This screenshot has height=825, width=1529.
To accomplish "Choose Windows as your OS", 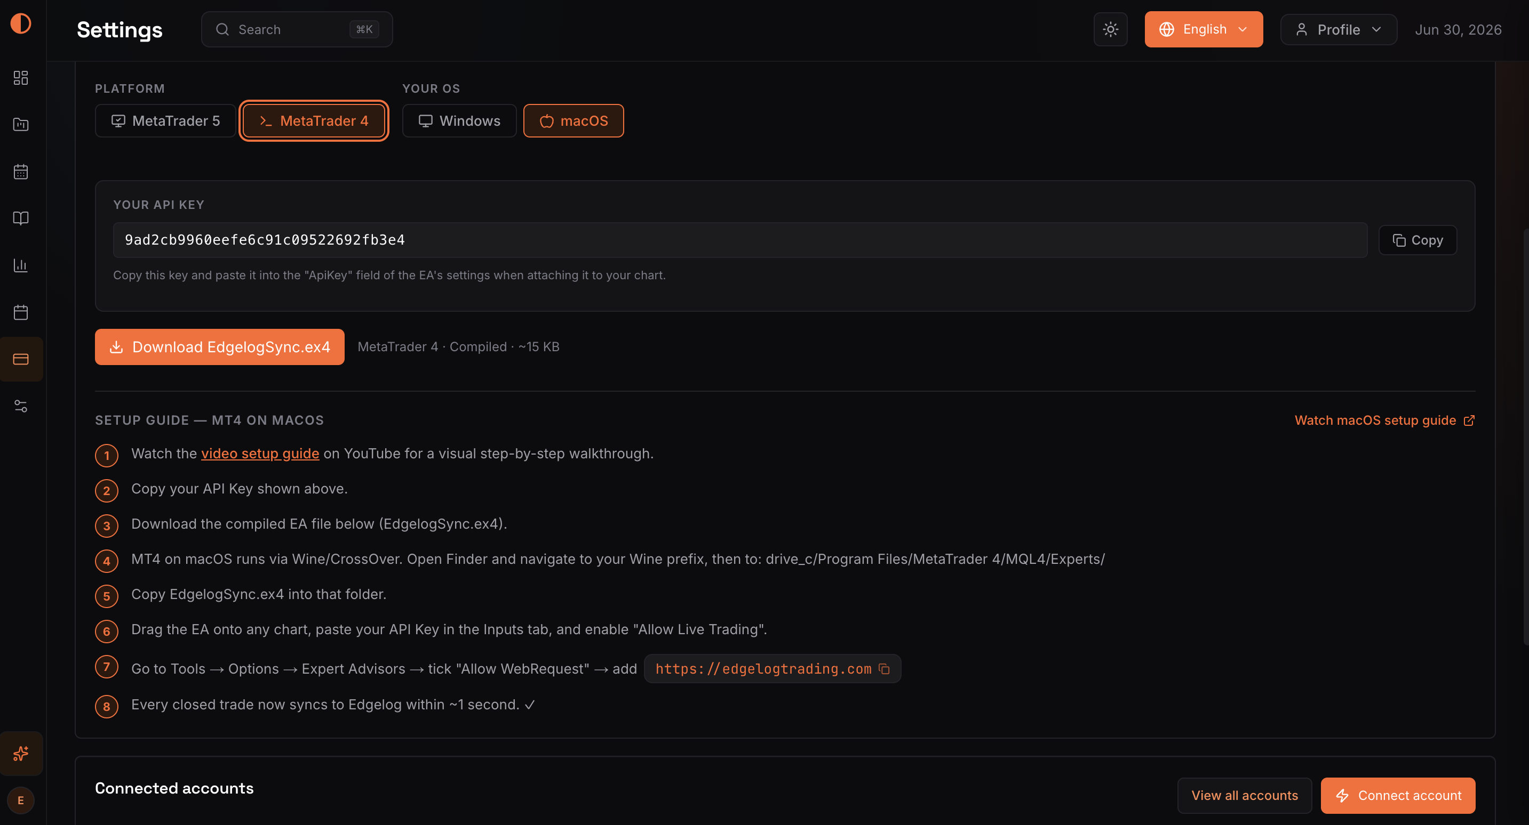I will coord(459,120).
